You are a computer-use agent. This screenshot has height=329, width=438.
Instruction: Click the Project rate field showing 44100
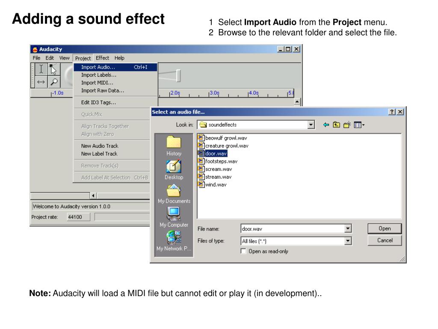click(x=79, y=217)
